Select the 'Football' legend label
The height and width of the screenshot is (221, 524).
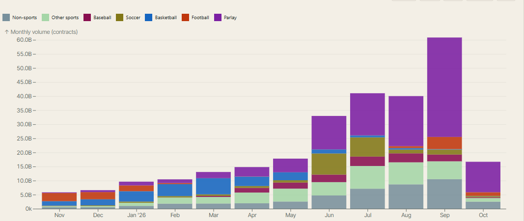200,18
